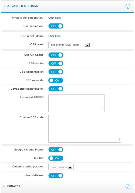Enable the Google Chrome Frame switch
This screenshot has height=193, width=135.
pyautogui.click(x=56, y=150)
